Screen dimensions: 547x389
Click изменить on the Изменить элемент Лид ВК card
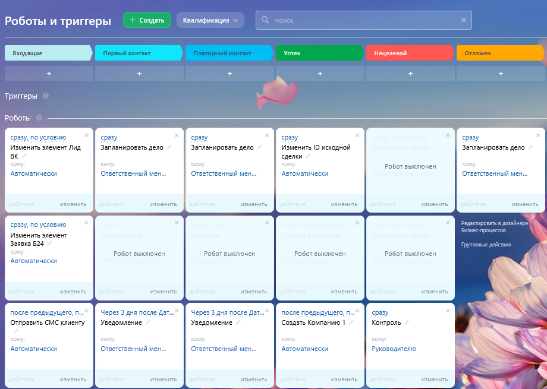[x=73, y=204]
